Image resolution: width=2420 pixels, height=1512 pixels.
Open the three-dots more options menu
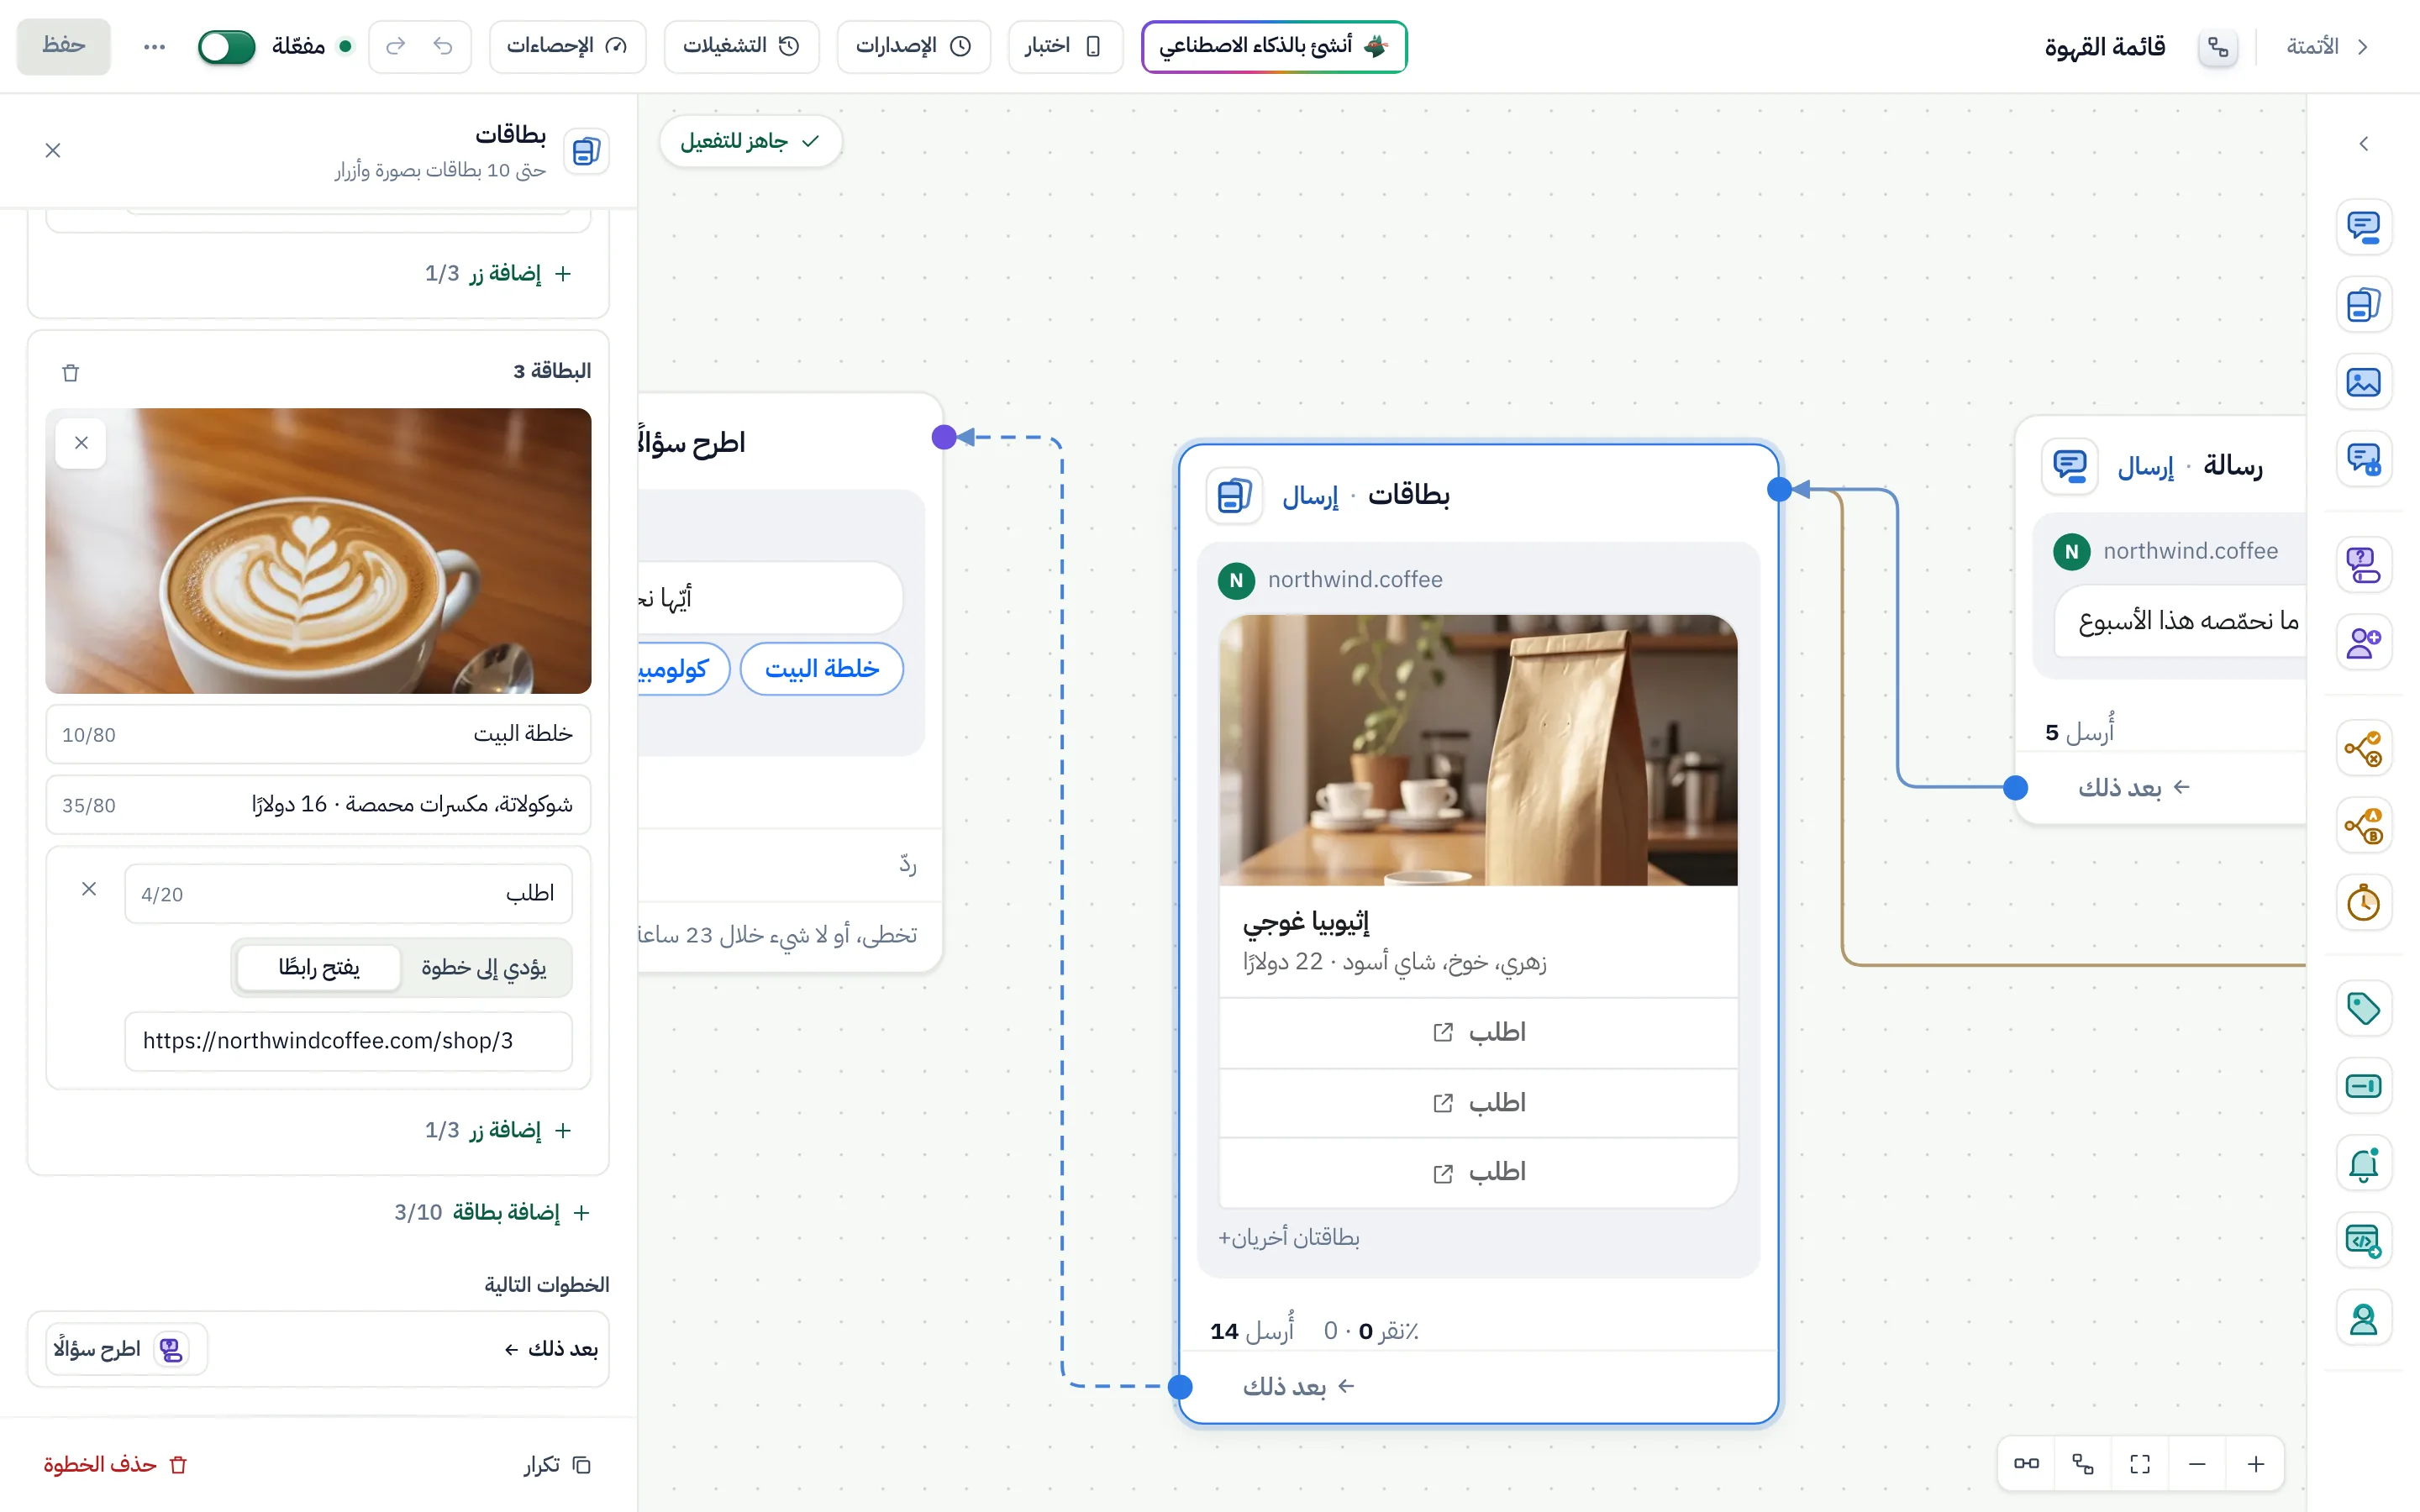pos(154,46)
